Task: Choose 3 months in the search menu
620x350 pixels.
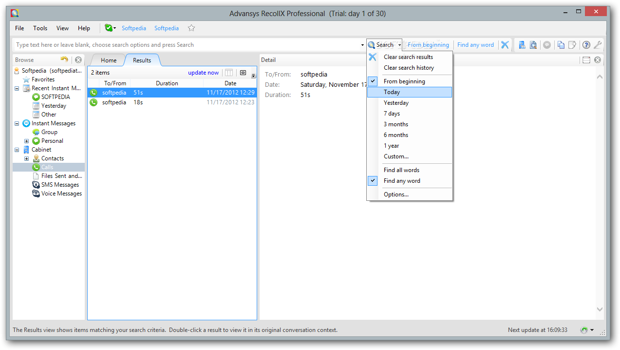Action: 410,124
